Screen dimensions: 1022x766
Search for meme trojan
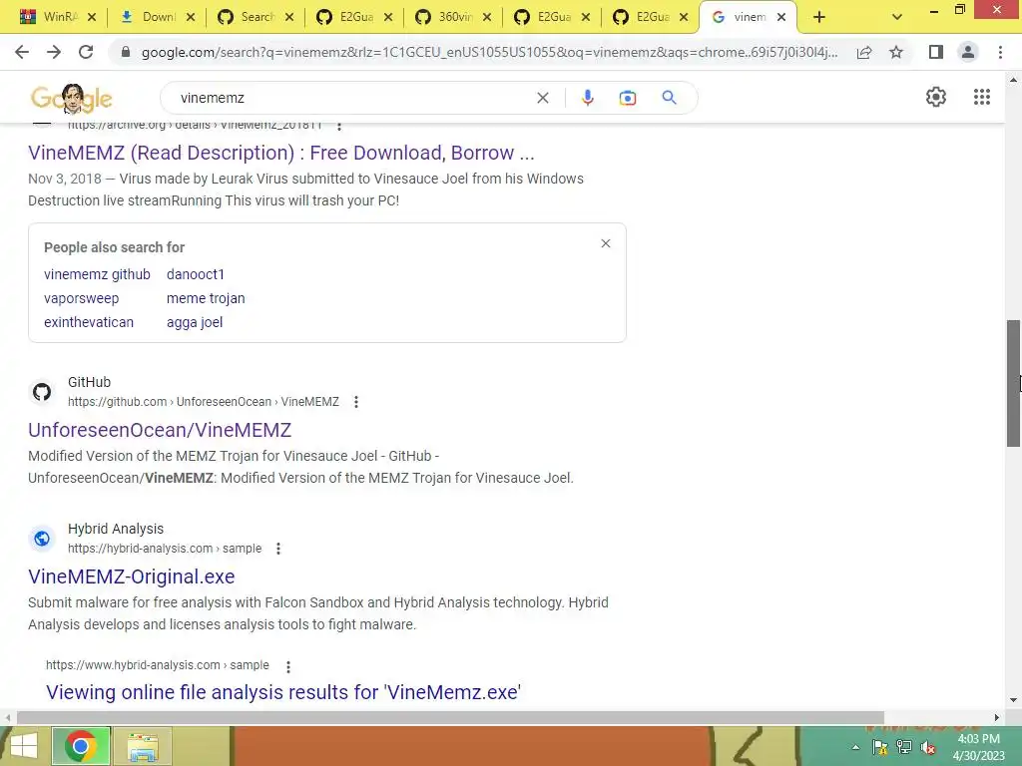pyautogui.click(x=206, y=298)
